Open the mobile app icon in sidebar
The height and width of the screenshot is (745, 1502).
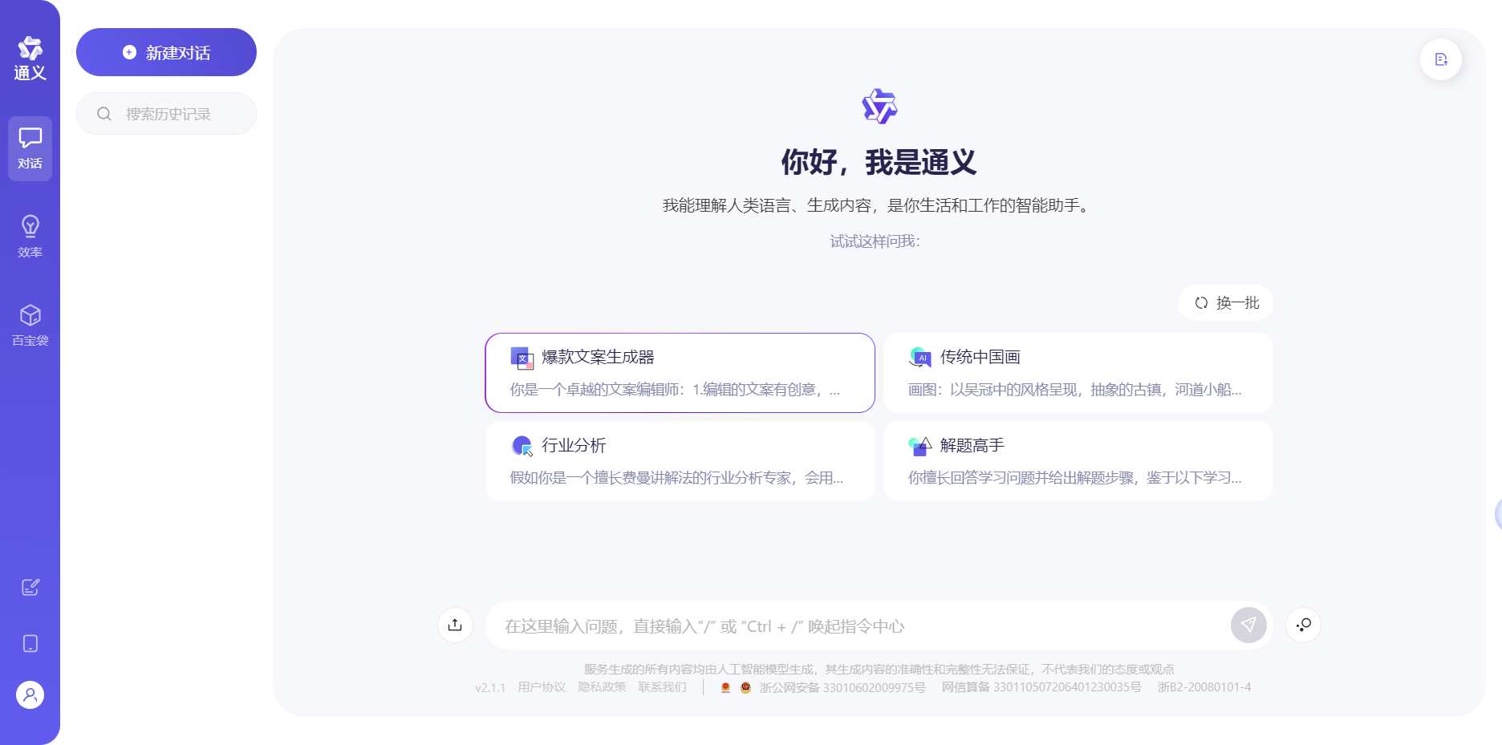(x=30, y=643)
